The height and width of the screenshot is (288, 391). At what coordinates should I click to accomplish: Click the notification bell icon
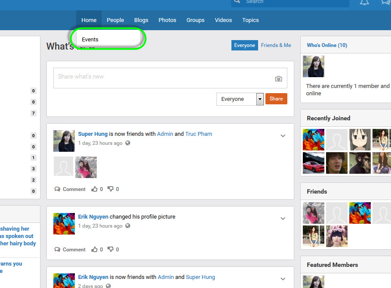364,2
